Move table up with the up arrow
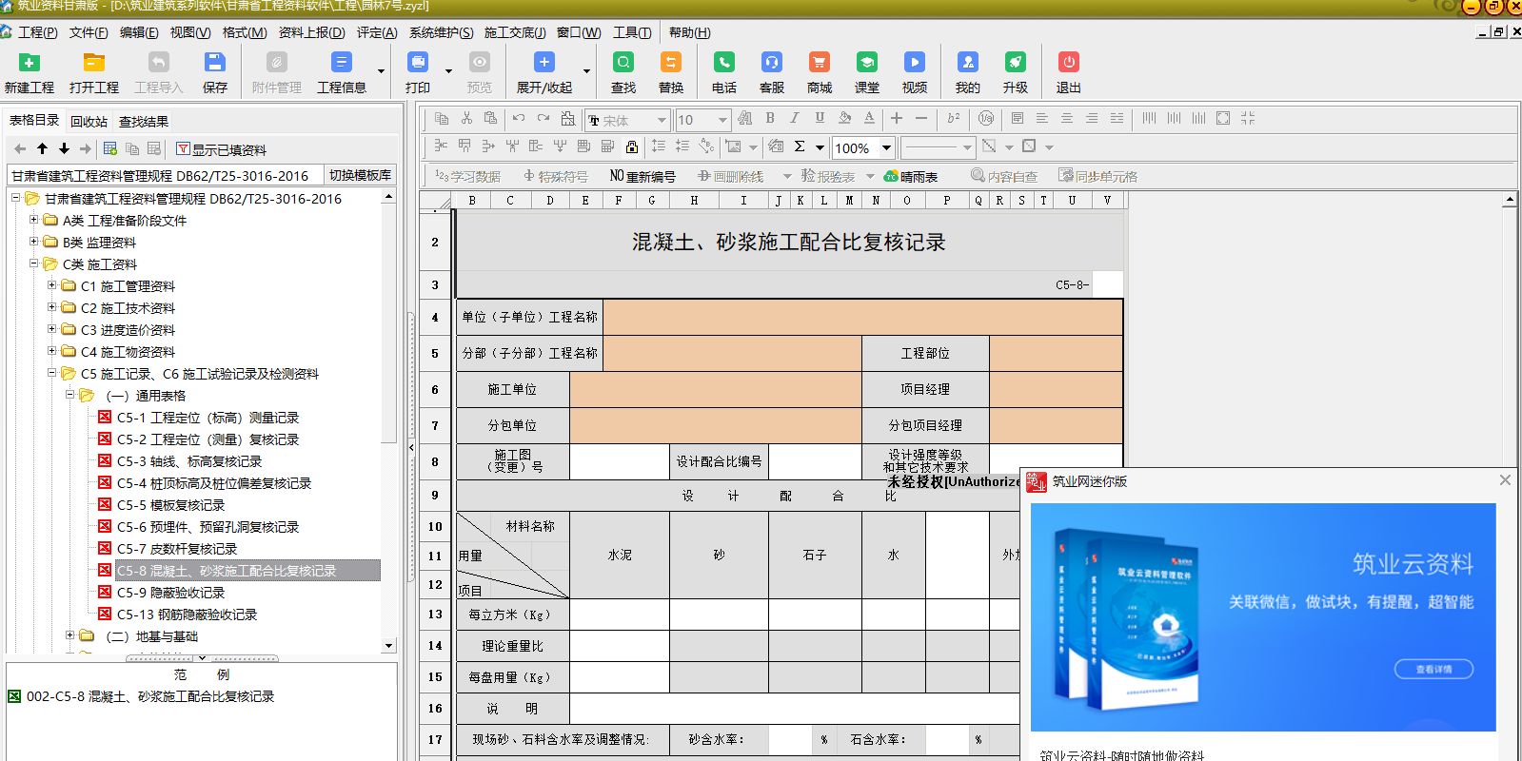Screen dimensions: 1522x761 42,148
